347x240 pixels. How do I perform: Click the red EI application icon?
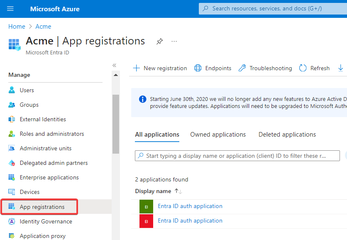146,221
